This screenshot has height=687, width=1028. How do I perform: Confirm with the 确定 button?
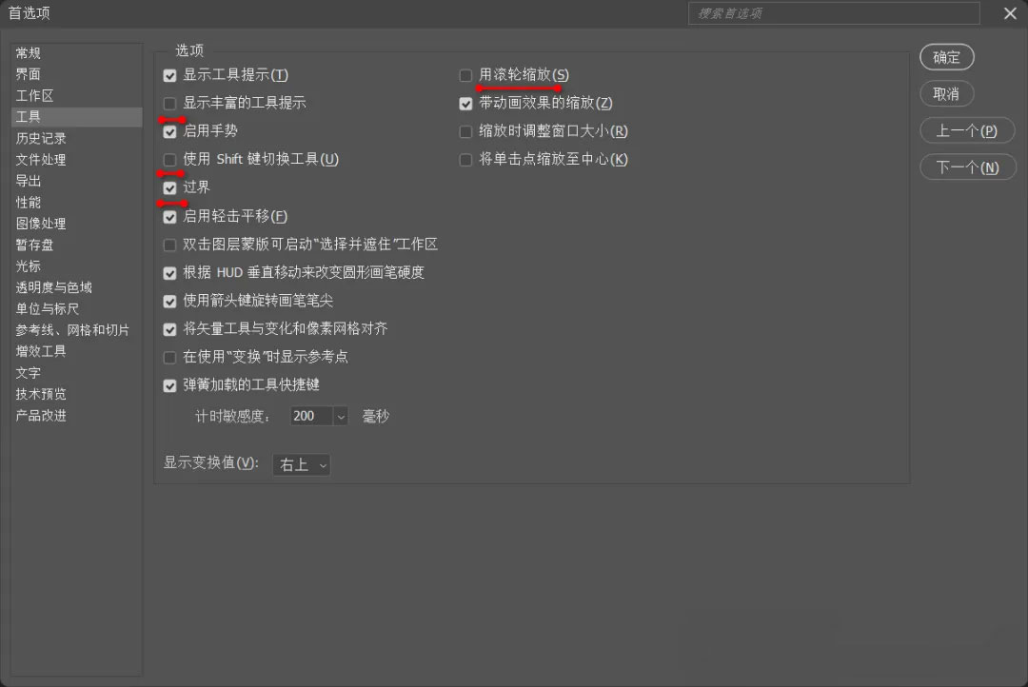(947, 57)
